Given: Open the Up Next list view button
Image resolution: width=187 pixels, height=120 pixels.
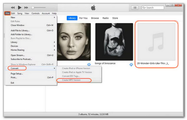Looking at the screenshot, I should click(x=135, y=7).
